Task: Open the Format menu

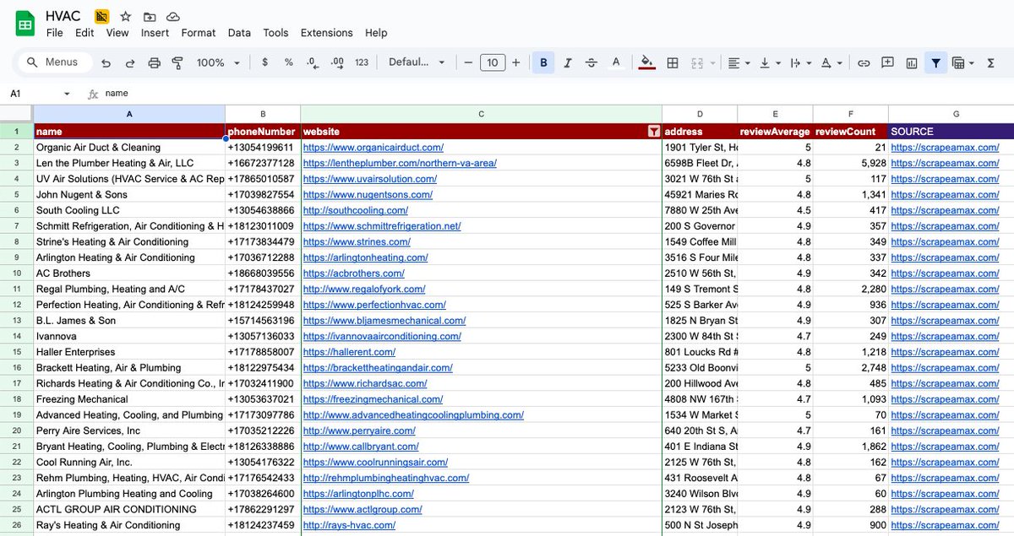Action: tap(199, 33)
